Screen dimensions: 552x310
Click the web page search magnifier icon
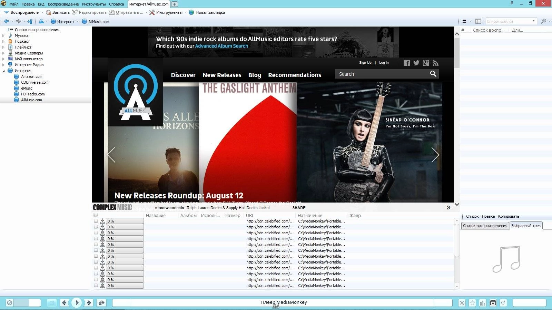click(x=433, y=74)
